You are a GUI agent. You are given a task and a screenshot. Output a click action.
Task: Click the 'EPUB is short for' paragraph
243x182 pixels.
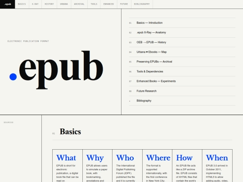[67, 173]
